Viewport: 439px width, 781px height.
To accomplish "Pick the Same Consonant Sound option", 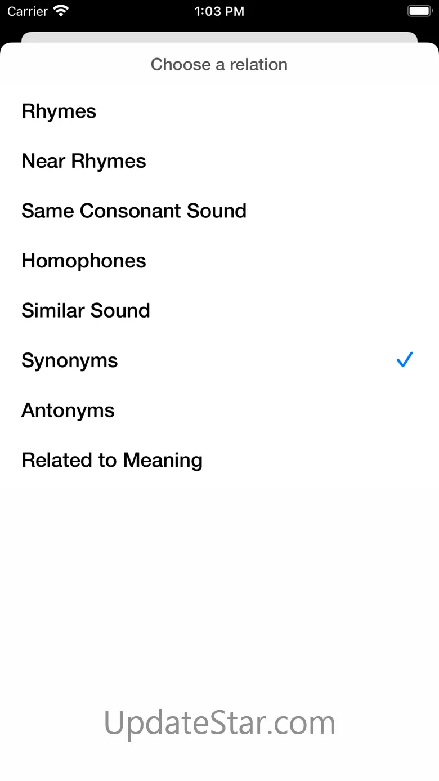I will click(x=134, y=211).
